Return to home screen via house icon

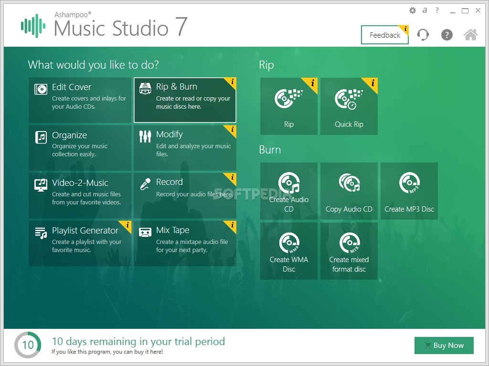pos(470,34)
